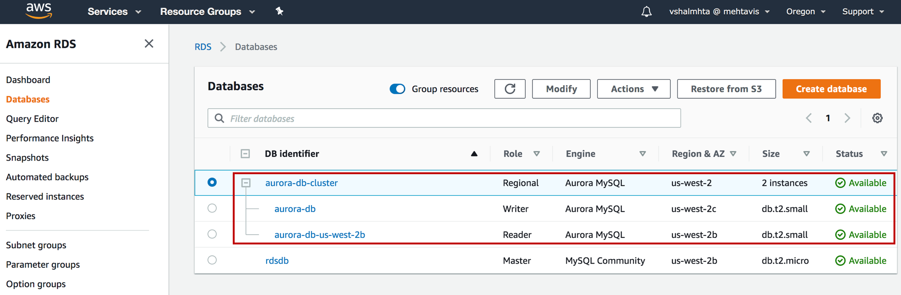Image resolution: width=901 pixels, height=295 pixels.
Task: Click the AWS logo home icon
Action: [38, 11]
